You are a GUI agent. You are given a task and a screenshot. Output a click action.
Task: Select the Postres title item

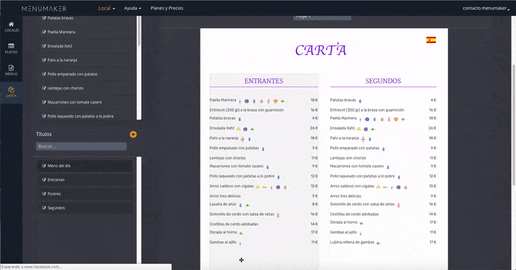(x=85, y=194)
